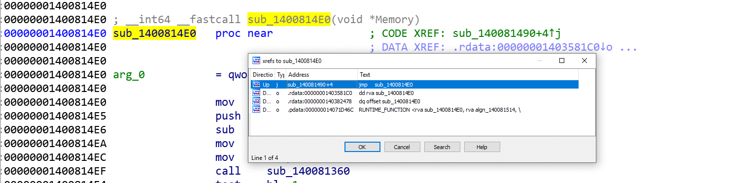Click address .rdata:00000001403581C0 in the list

(x=320, y=93)
